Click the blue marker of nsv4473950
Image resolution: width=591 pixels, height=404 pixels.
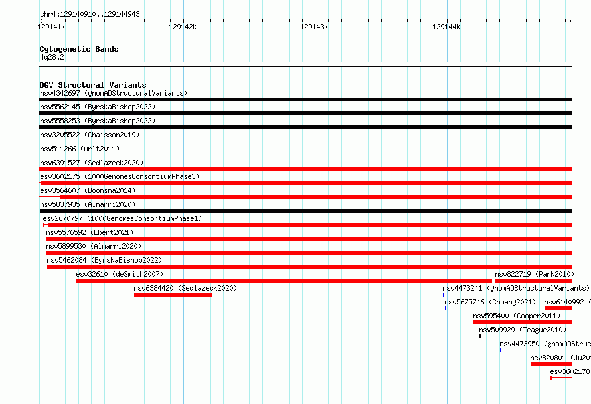[501, 350]
